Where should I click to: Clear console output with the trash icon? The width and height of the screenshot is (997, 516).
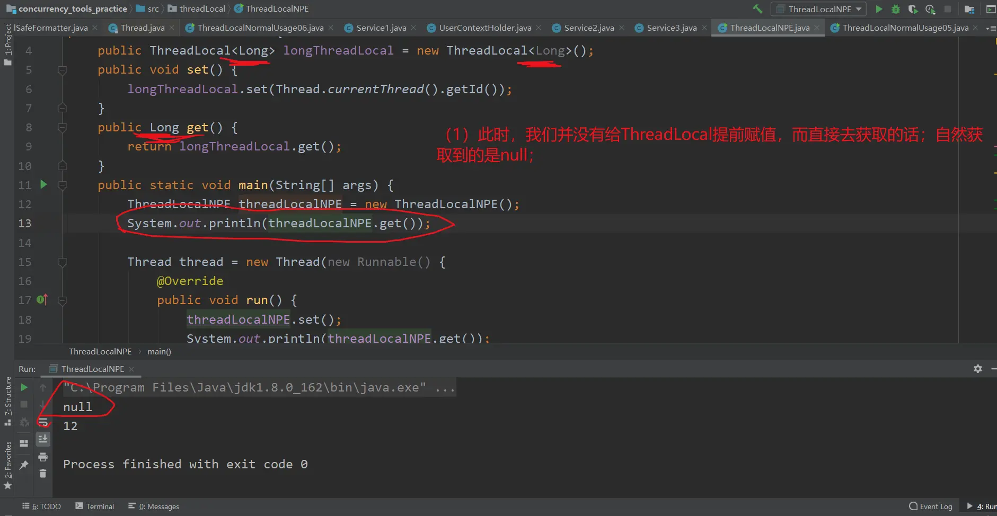tap(43, 474)
